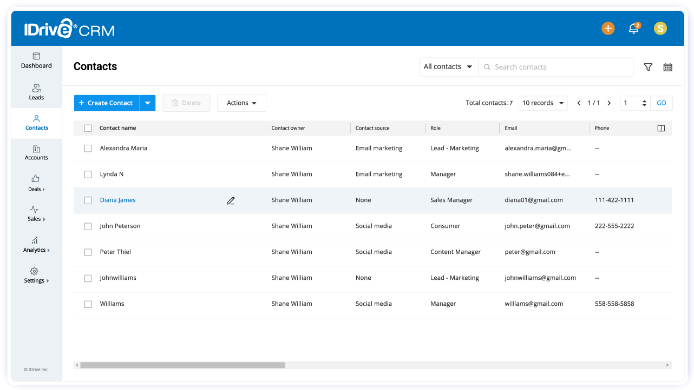Image resolution: width=694 pixels, height=390 pixels.
Task: Expand Deals in the sidebar
Action: 36,184
